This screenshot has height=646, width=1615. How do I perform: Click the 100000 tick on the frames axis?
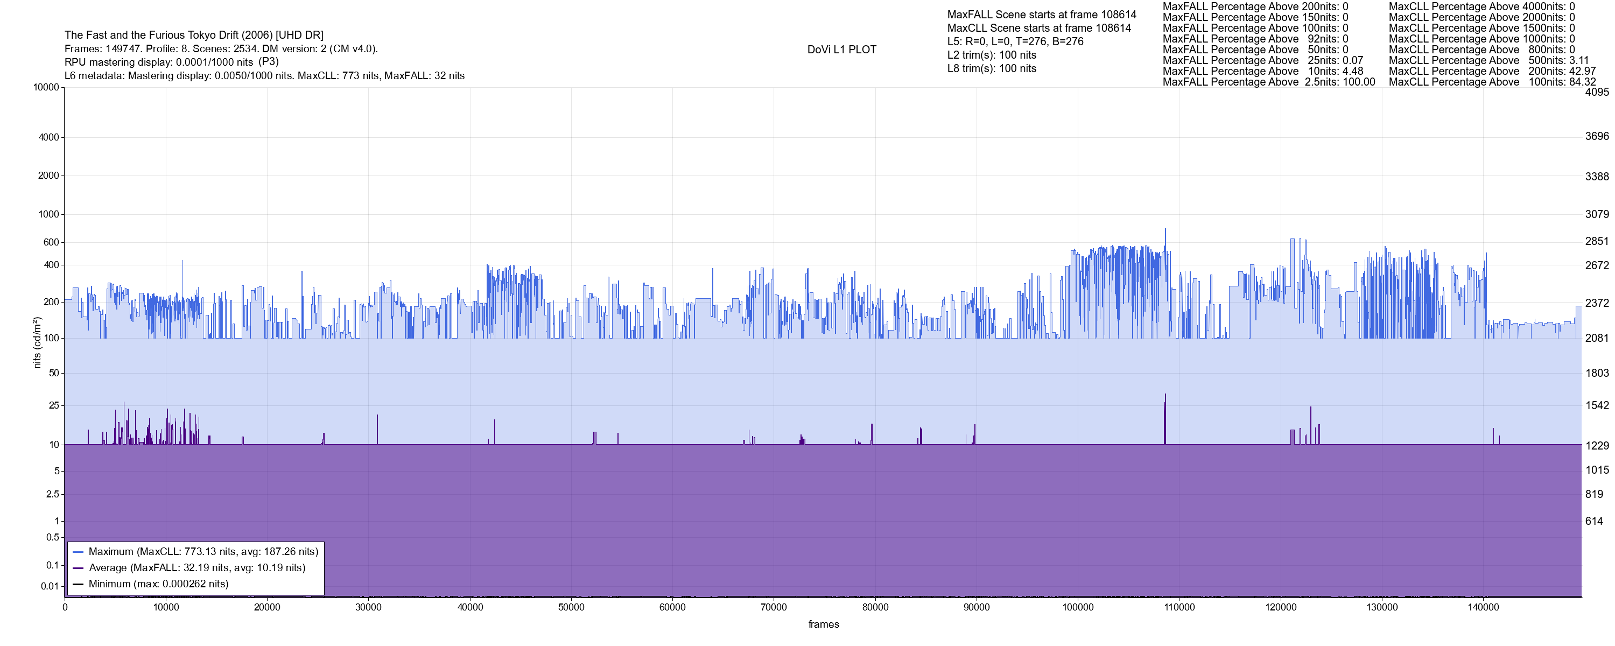pos(1078,608)
